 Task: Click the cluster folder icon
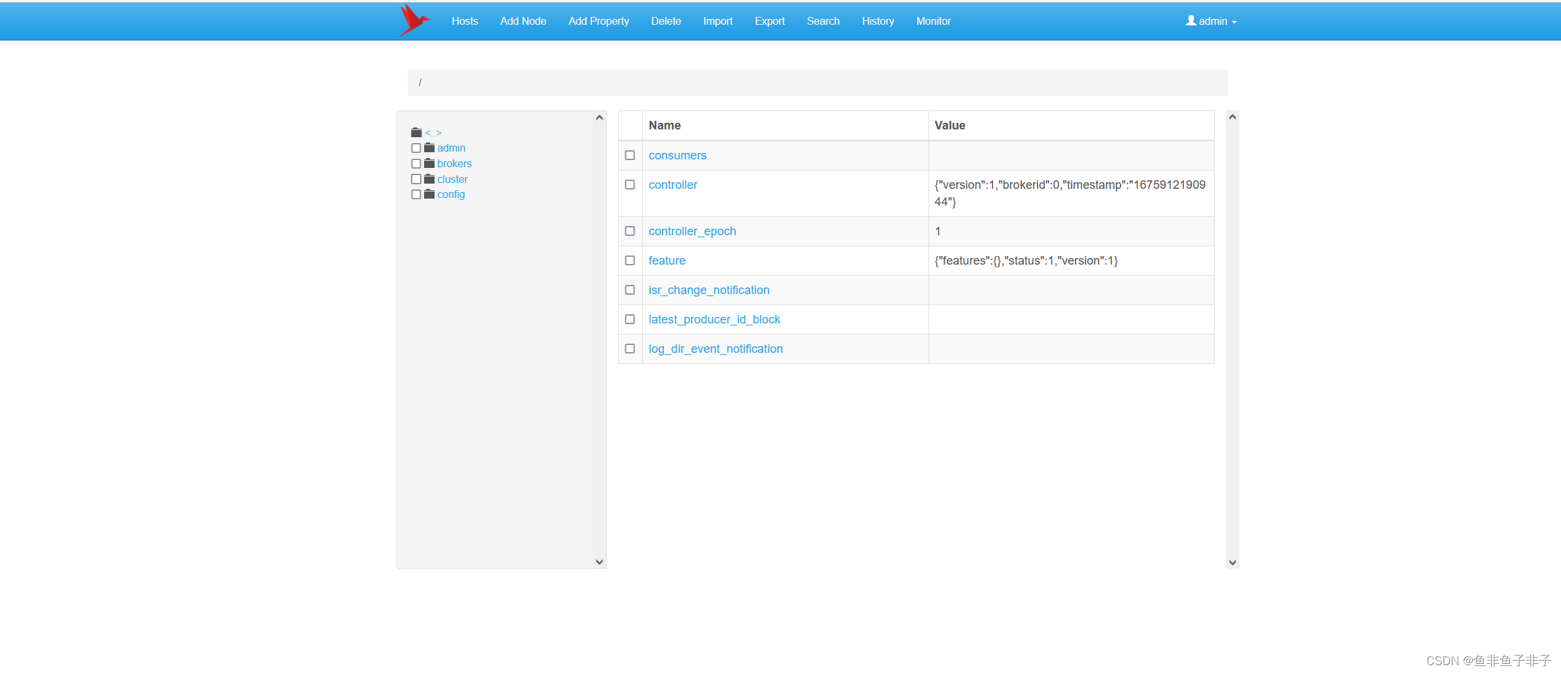429,179
